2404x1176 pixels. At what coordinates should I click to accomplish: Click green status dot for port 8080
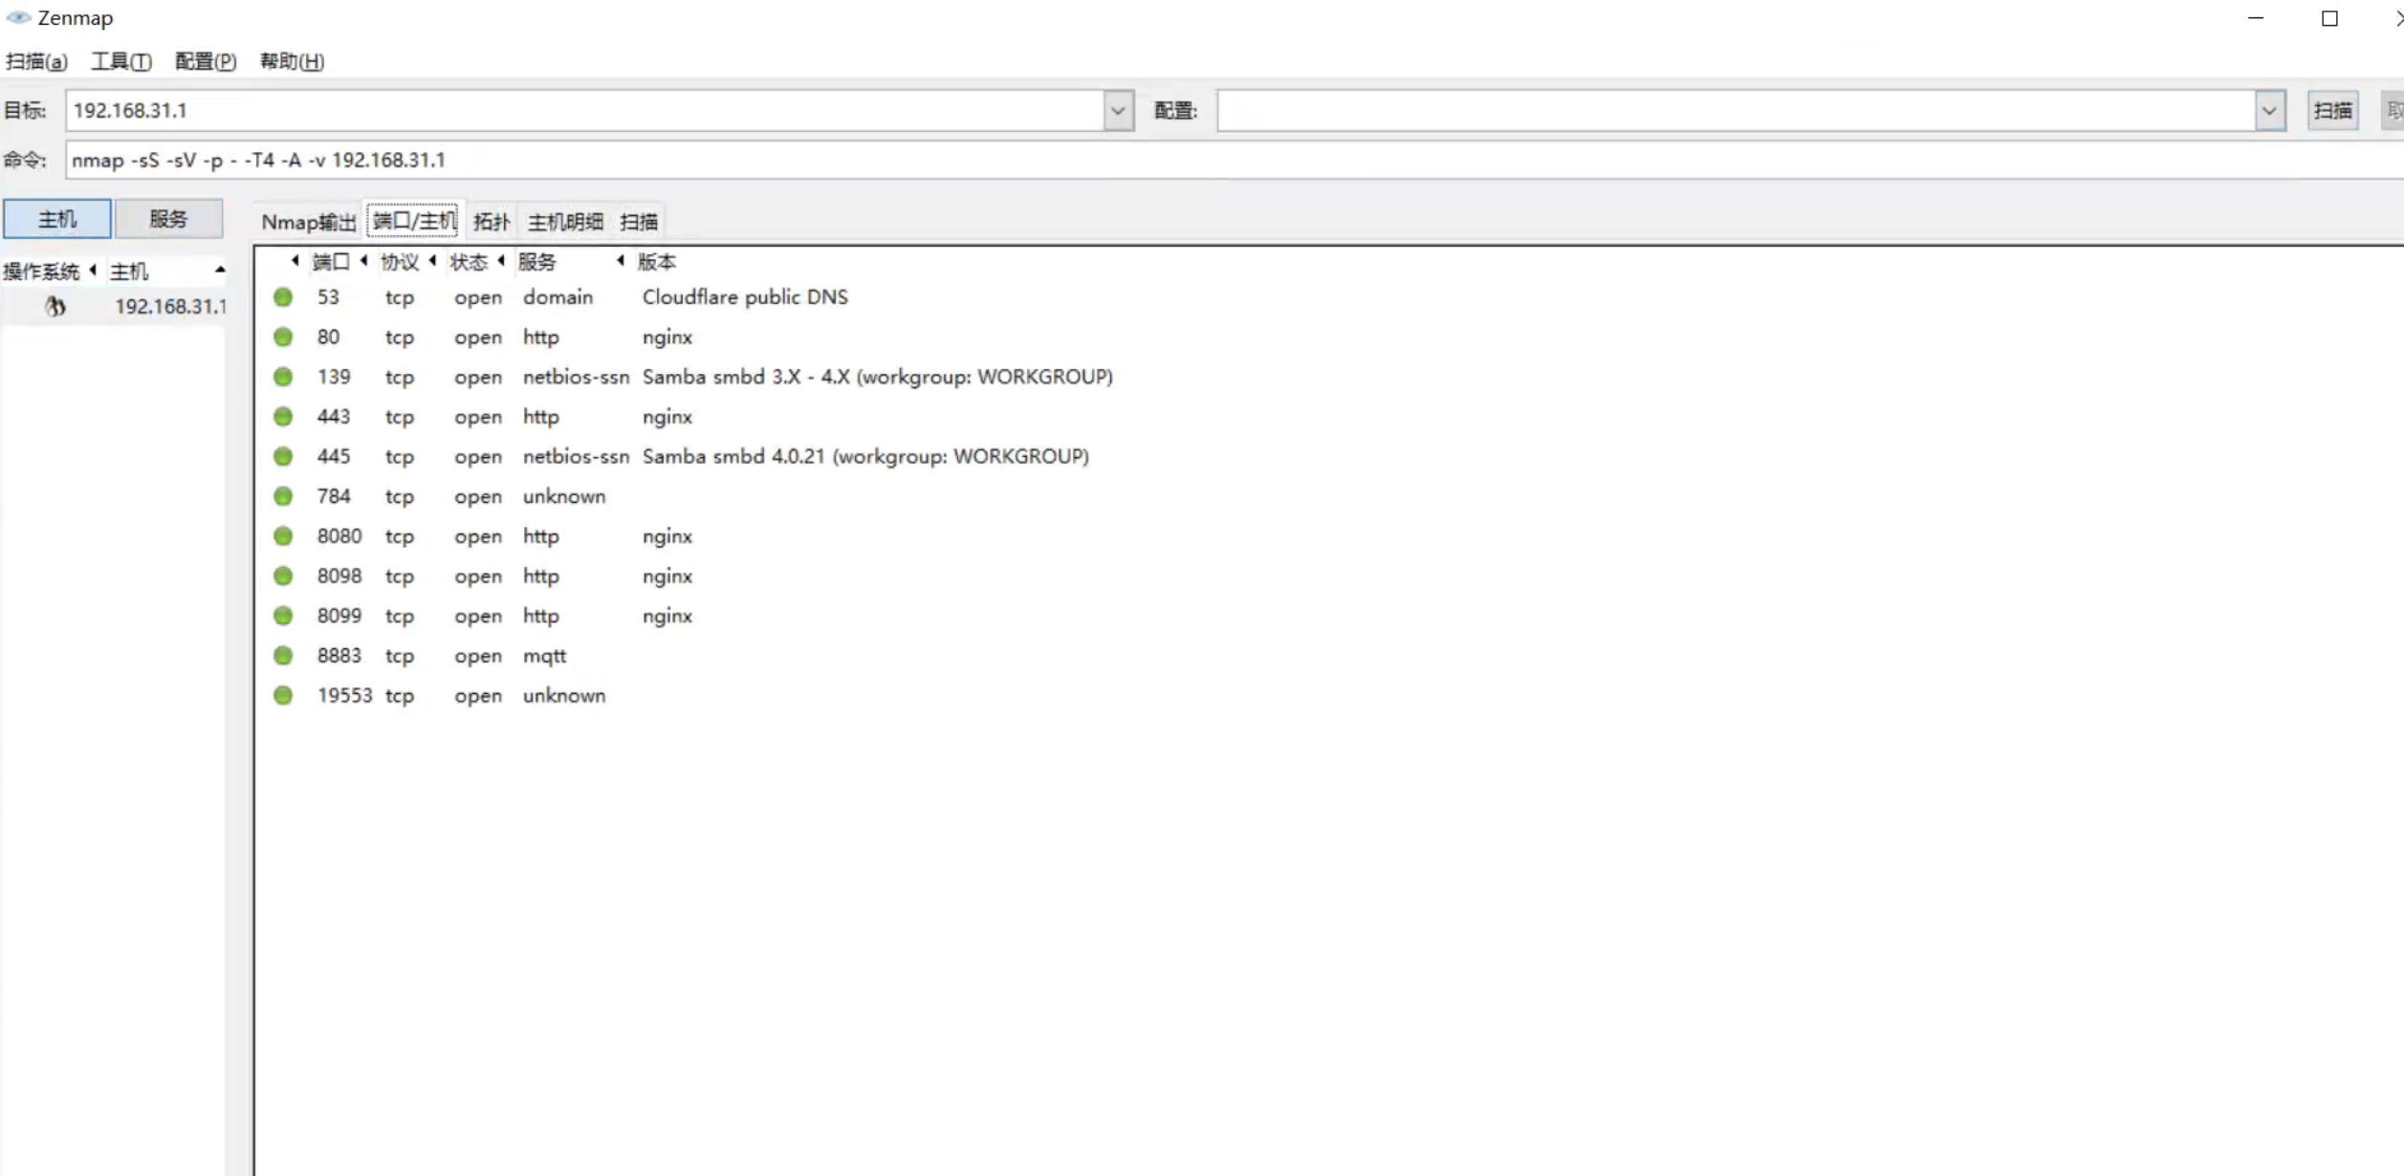[283, 536]
